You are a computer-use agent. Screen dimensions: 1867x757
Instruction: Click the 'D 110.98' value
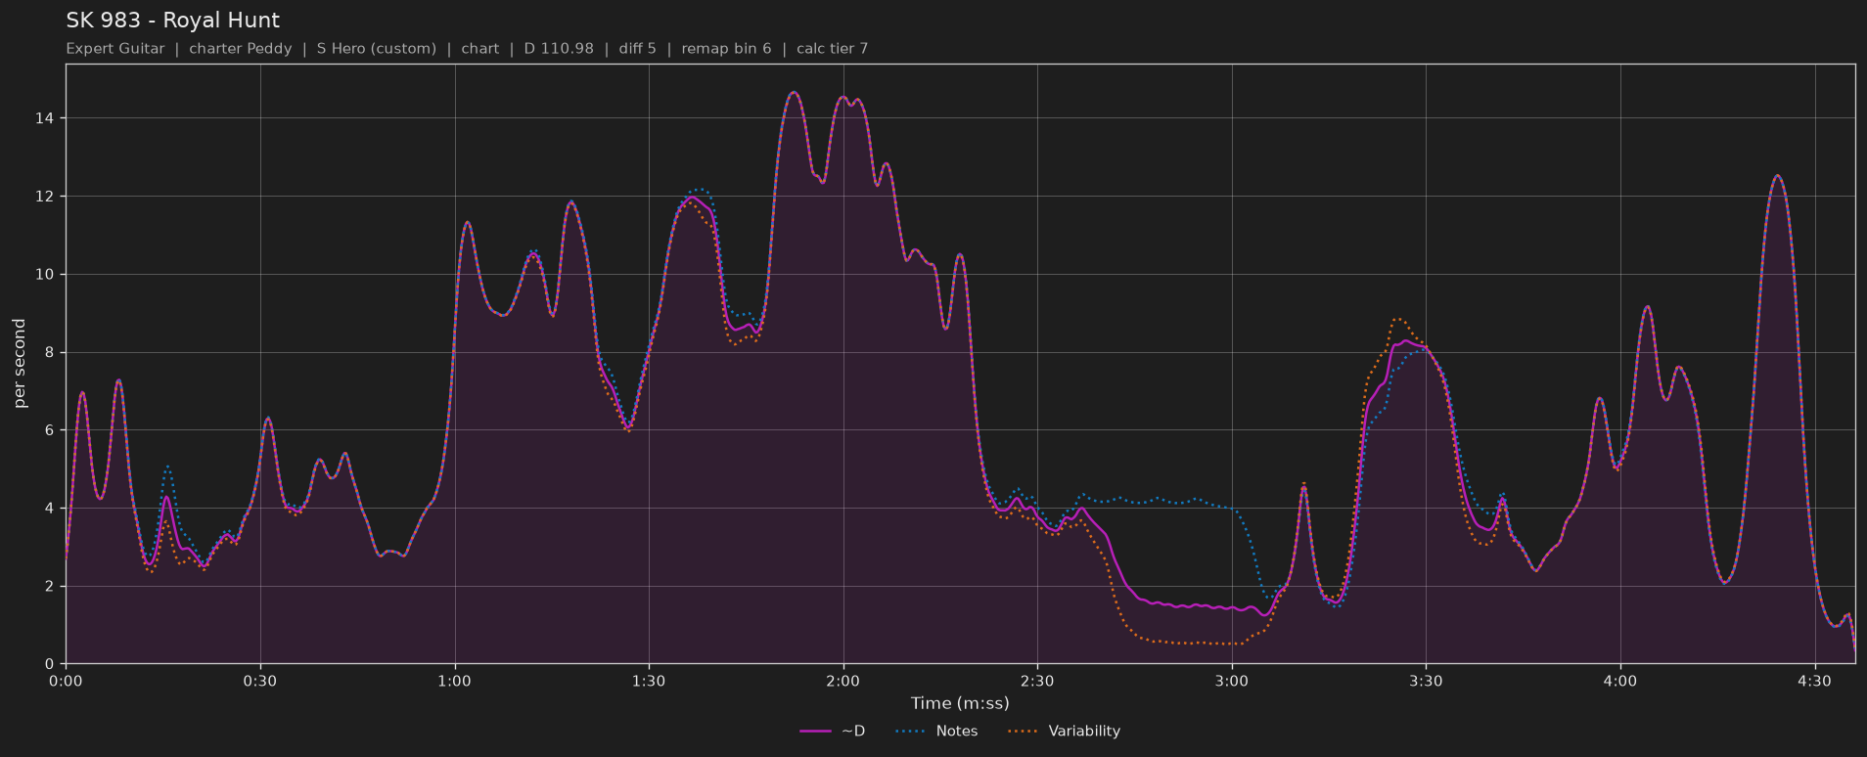point(559,49)
